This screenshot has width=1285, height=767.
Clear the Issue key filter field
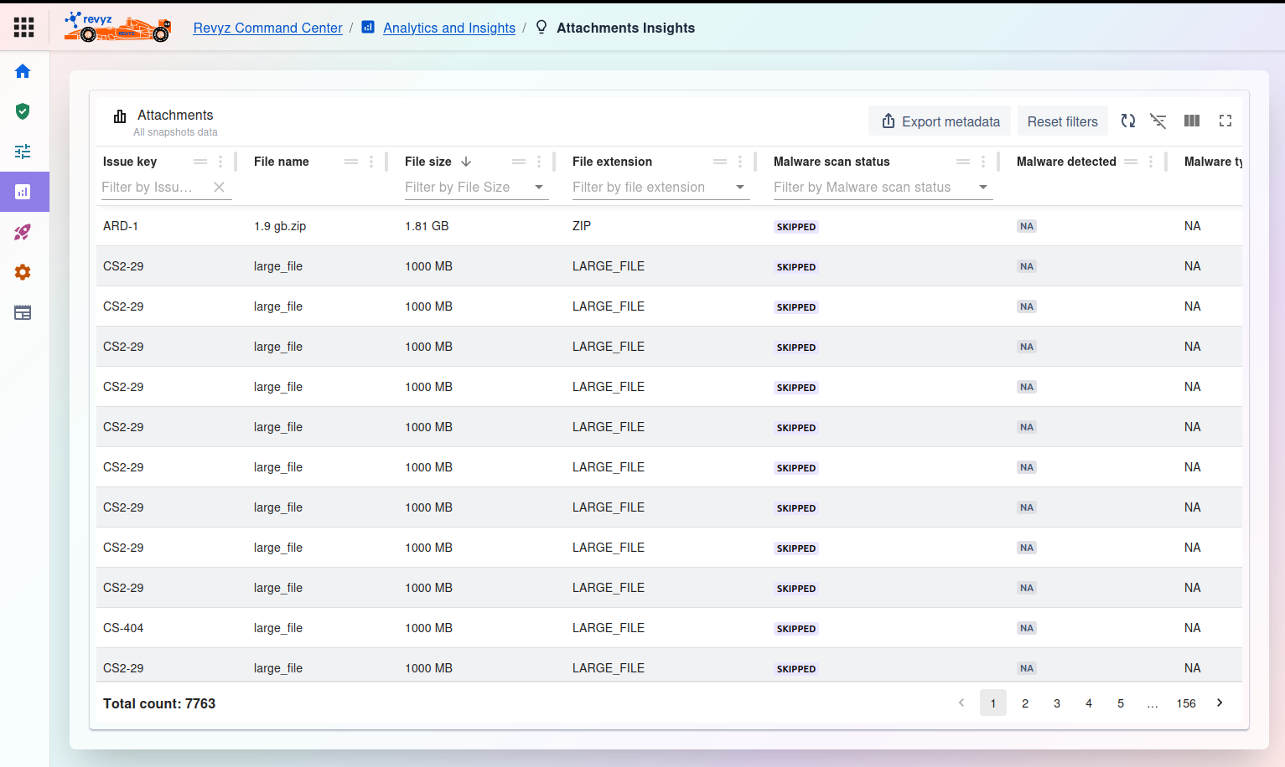click(x=219, y=188)
